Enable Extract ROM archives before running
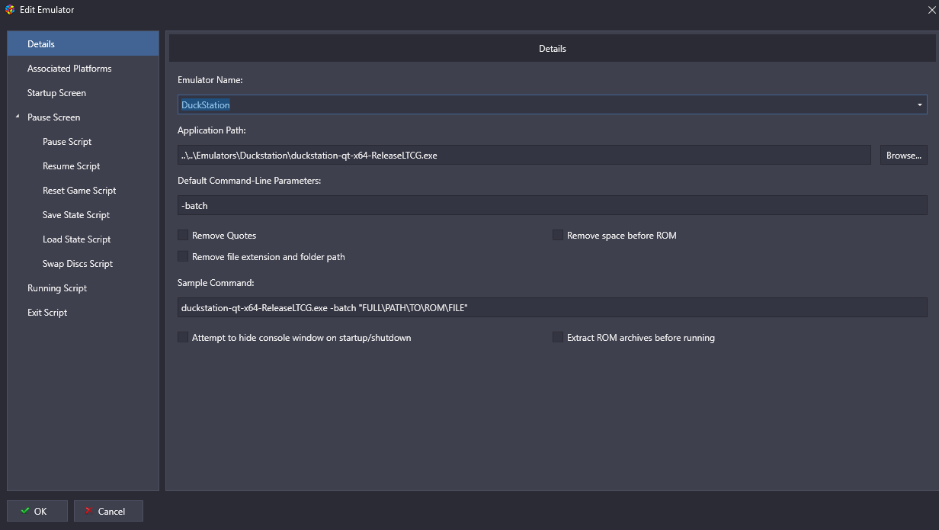This screenshot has width=939, height=530. (x=558, y=337)
